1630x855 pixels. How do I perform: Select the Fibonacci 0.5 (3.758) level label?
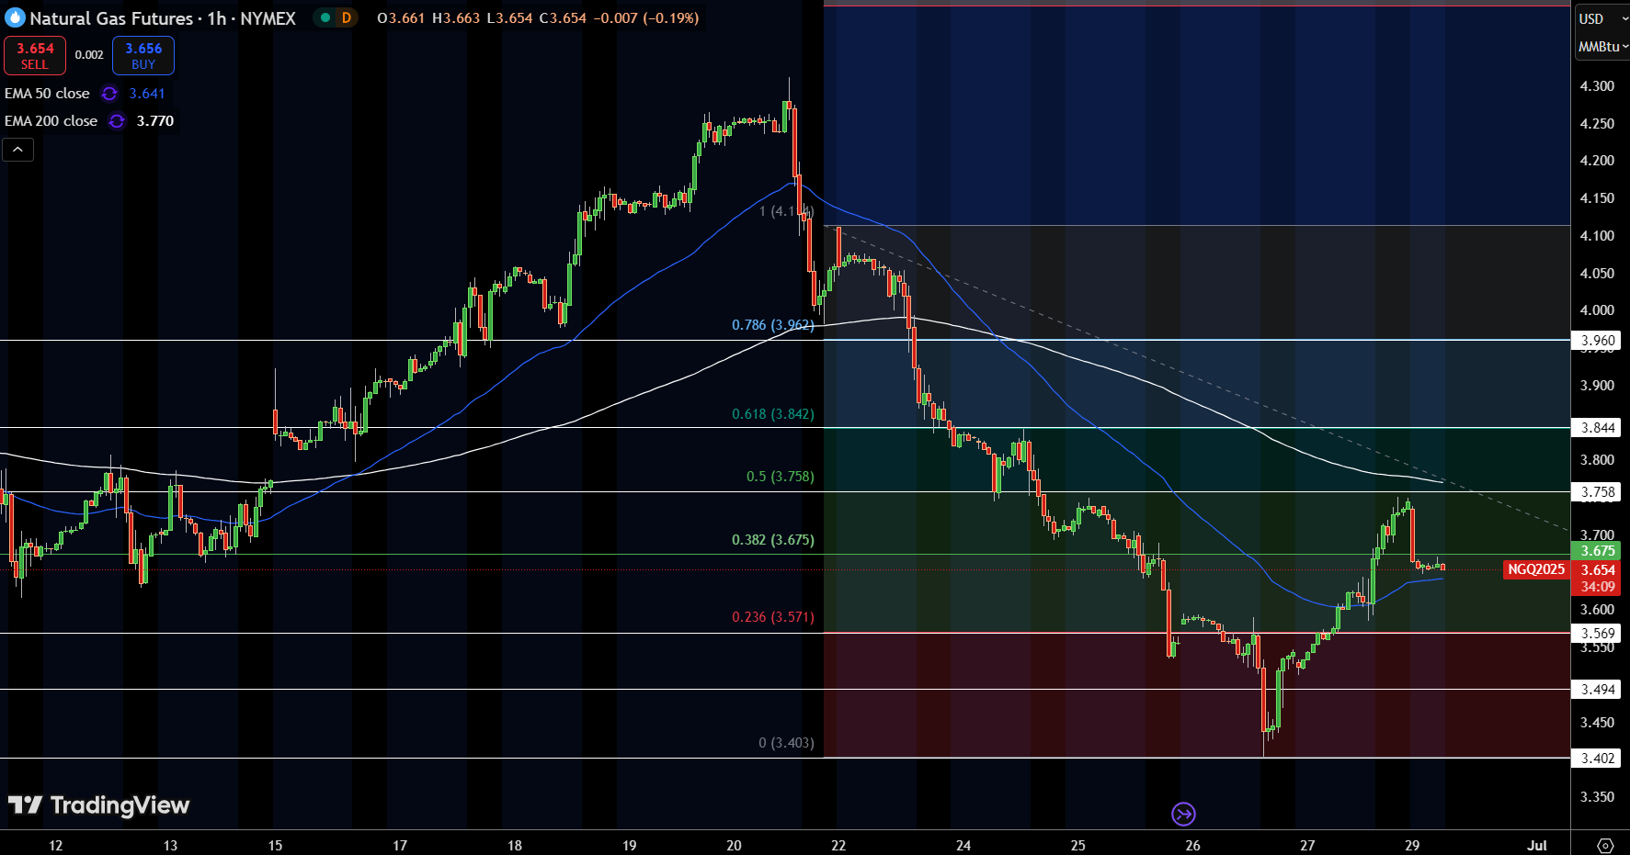click(x=780, y=477)
